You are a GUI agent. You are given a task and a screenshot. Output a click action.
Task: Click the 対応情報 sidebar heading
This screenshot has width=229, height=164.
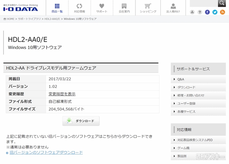point(184,129)
